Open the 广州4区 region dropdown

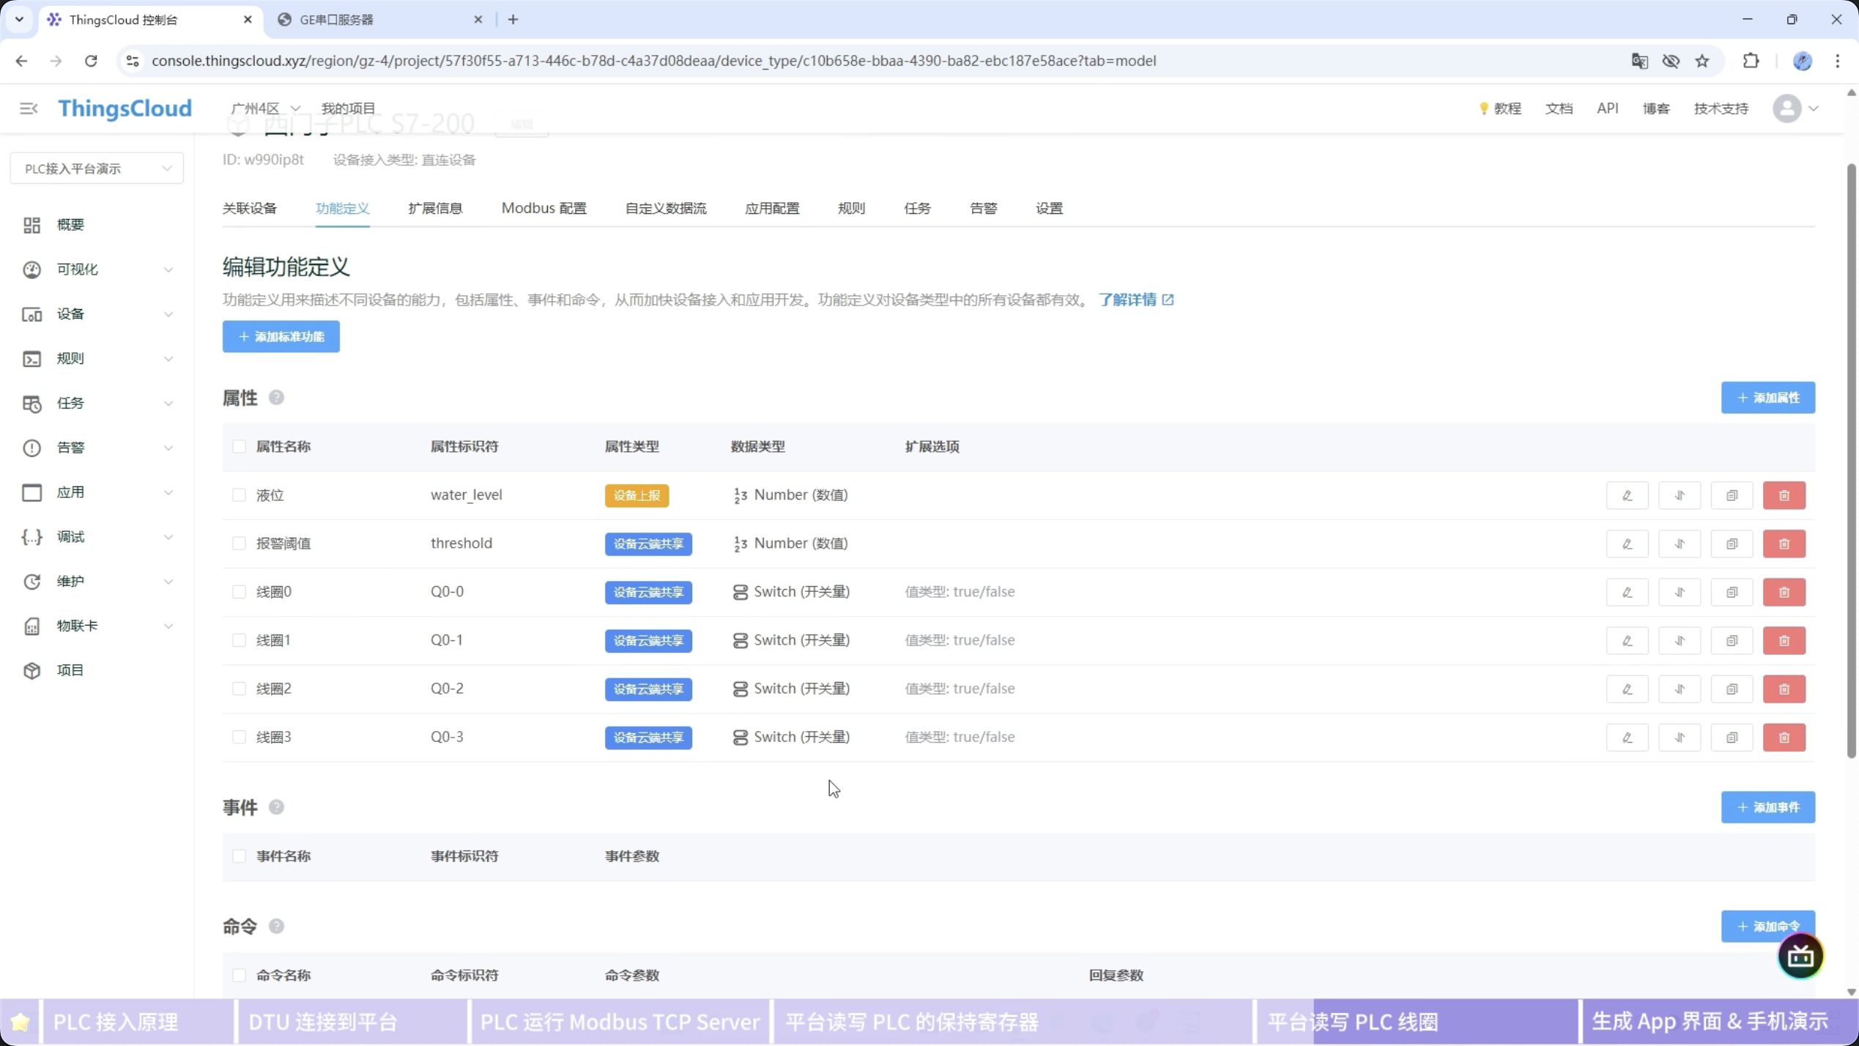point(265,108)
